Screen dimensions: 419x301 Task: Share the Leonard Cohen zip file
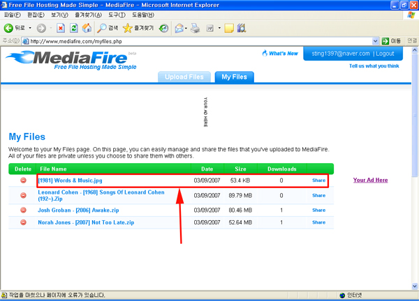click(x=319, y=195)
